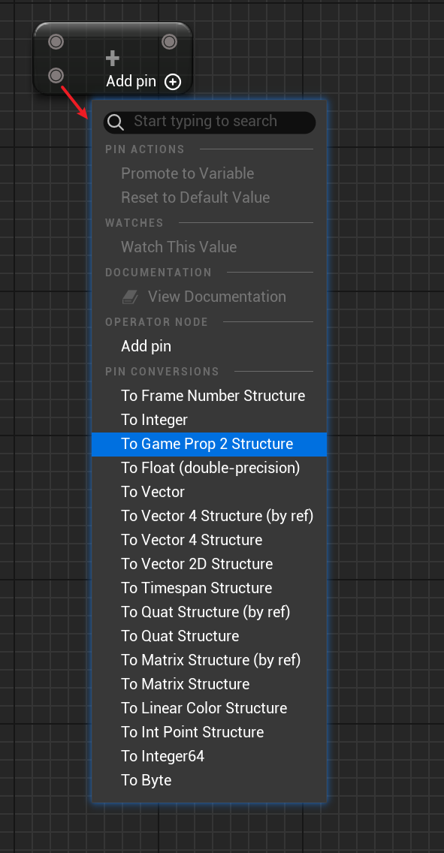Click the bottom-left input pin of the node
This screenshot has width=444, height=853.
[56, 75]
